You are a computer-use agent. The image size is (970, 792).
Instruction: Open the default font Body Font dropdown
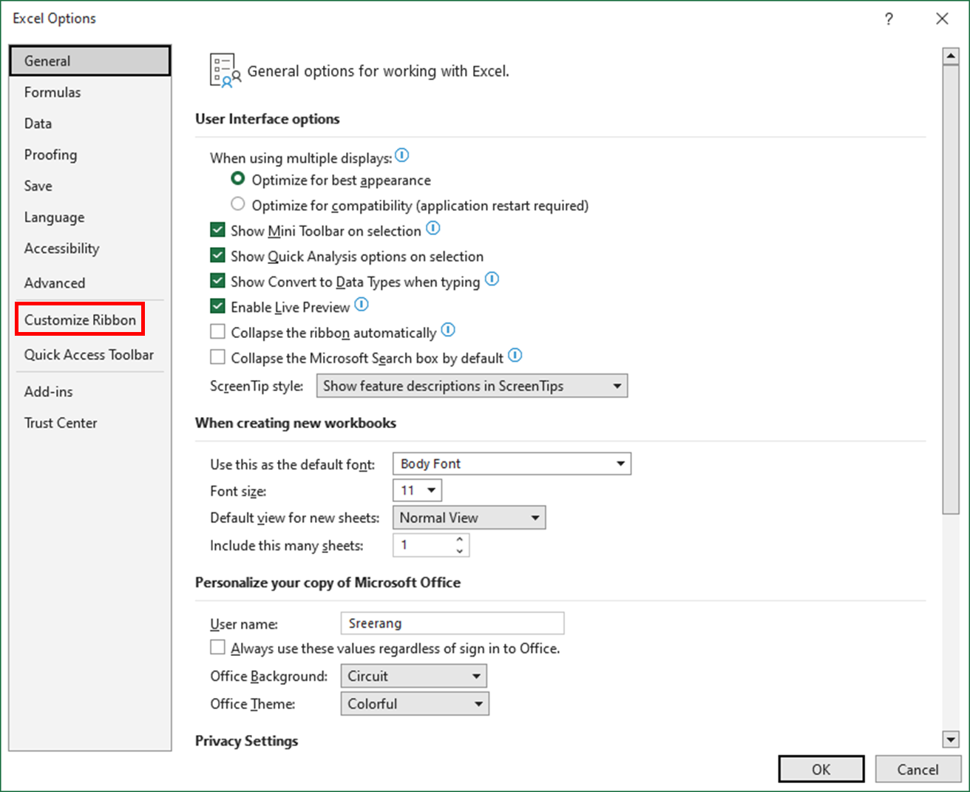pos(512,464)
